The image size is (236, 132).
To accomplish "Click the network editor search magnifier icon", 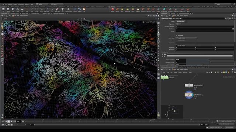I will 232,73.
